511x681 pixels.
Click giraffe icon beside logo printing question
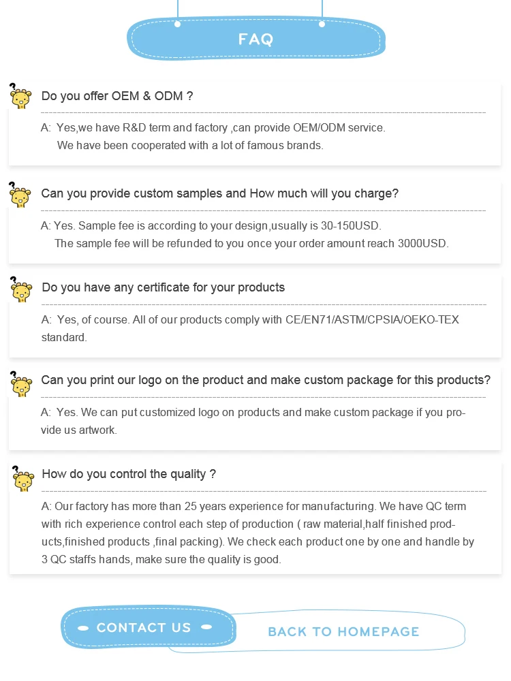pos(21,383)
